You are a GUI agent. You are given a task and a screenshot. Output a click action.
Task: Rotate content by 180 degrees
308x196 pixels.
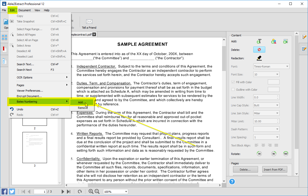(286, 154)
